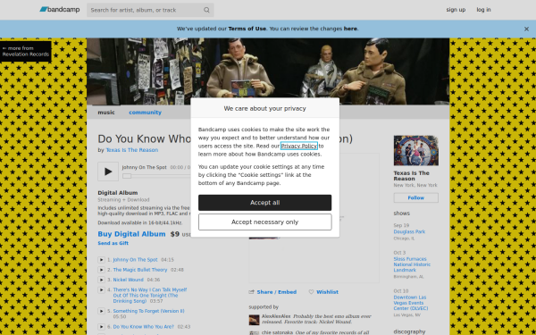The width and height of the screenshot is (536, 335).
Task: Open the Douglass Park show link
Action: pos(409,231)
